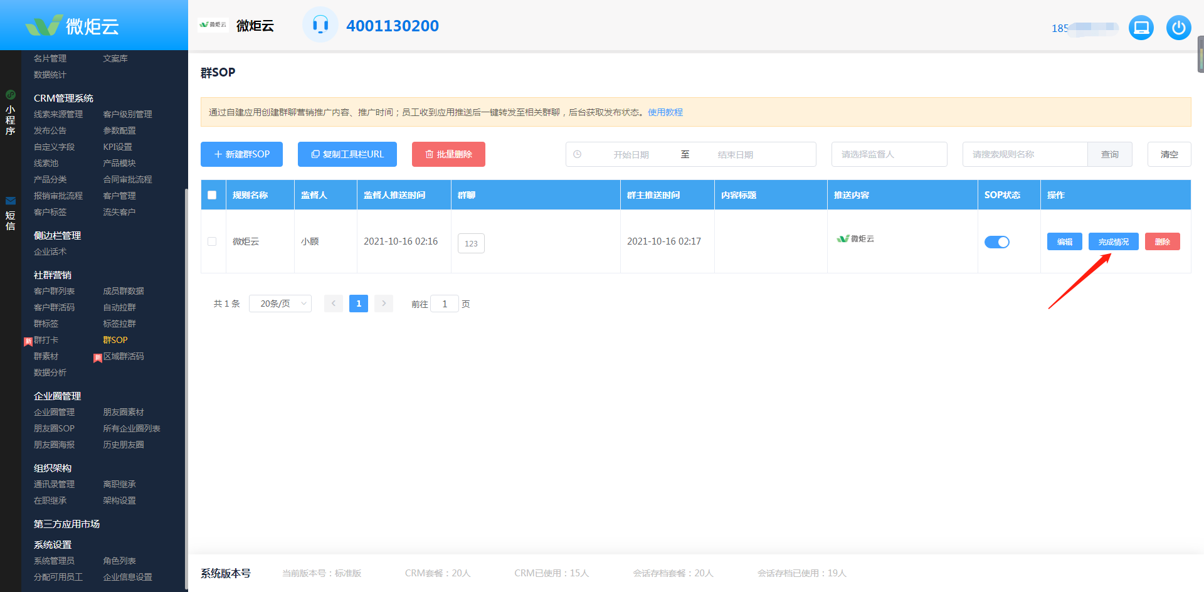
Task: Select page 1 in pagination
Action: (359, 304)
